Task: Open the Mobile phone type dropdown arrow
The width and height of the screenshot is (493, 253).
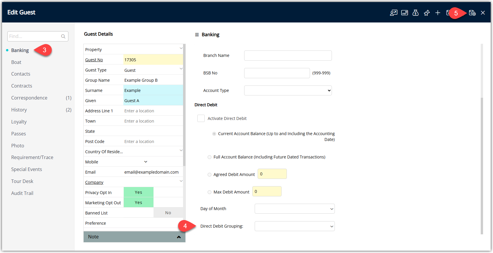Action: (x=146, y=162)
